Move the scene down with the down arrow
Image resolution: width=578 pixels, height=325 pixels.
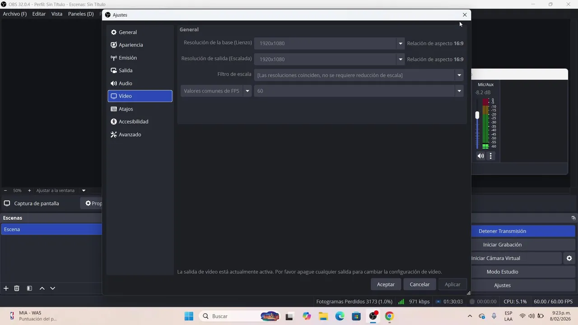tap(53, 288)
